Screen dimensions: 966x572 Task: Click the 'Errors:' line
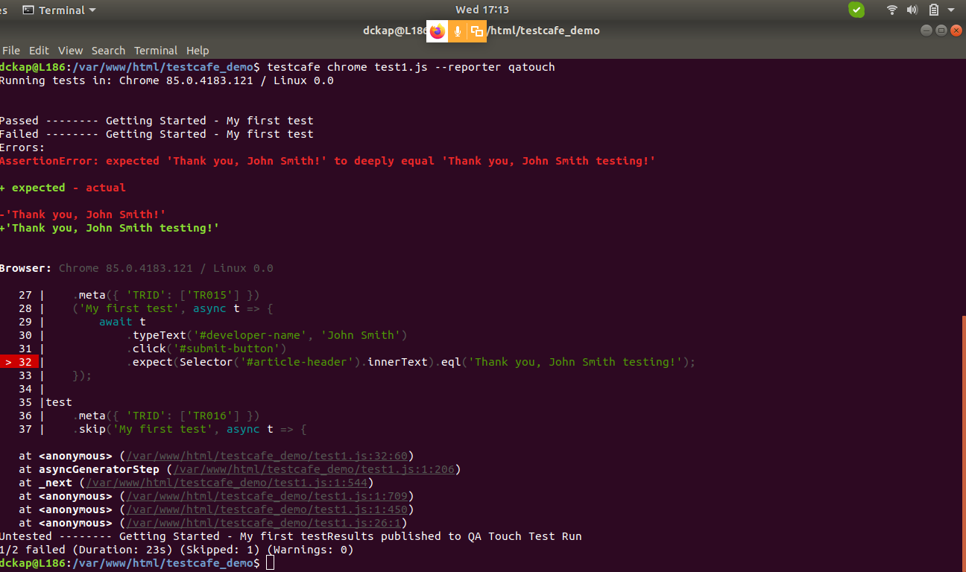point(22,147)
